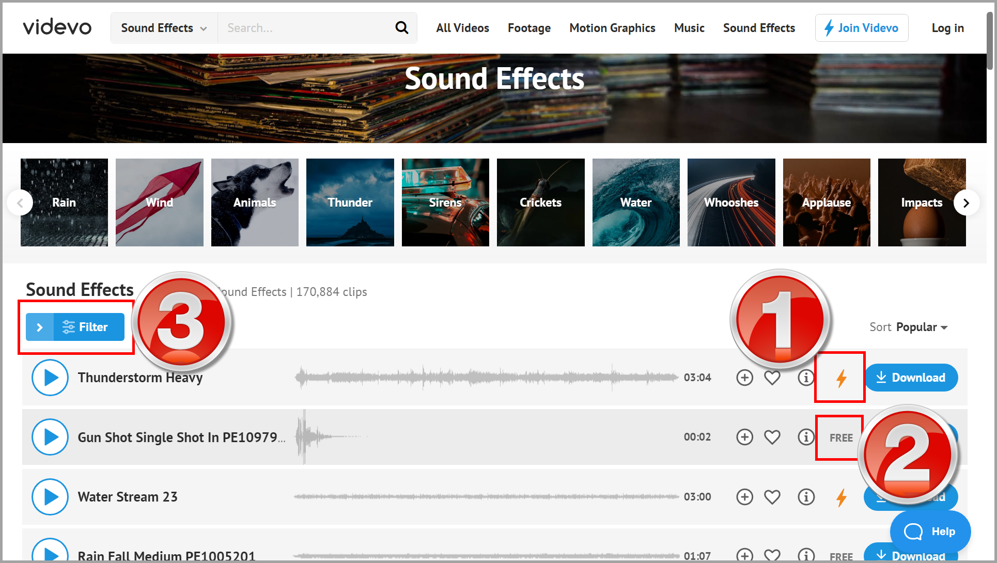Favorite the Thunderstorm Heavy clip
The width and height of the screenshot is (997, 563).
click(x=772, y=378)
